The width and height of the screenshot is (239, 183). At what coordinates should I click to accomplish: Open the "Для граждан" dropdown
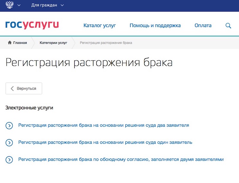click(x=47, y=5)
